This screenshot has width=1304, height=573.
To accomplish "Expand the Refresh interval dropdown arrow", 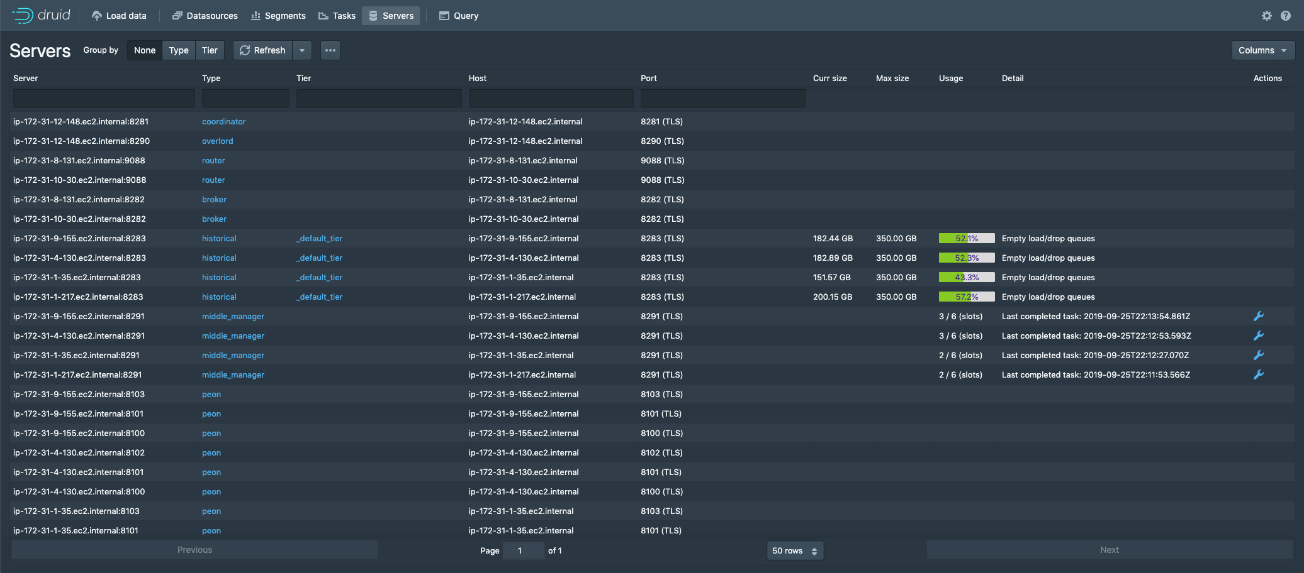I will coord(302,50).
